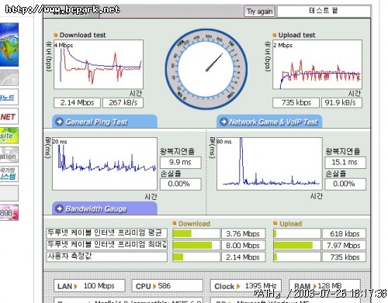Click the Upload test graph
This screenshot has height=303, width=388.
click(317, 64)
